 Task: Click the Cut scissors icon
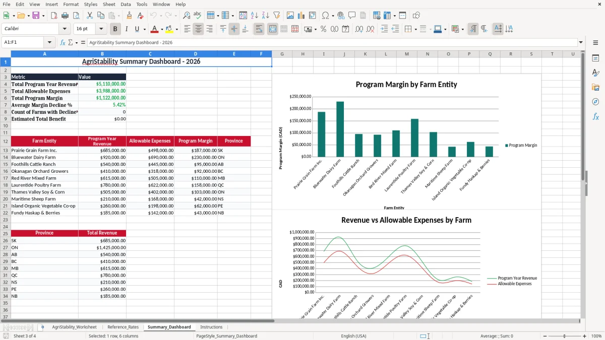90,16
